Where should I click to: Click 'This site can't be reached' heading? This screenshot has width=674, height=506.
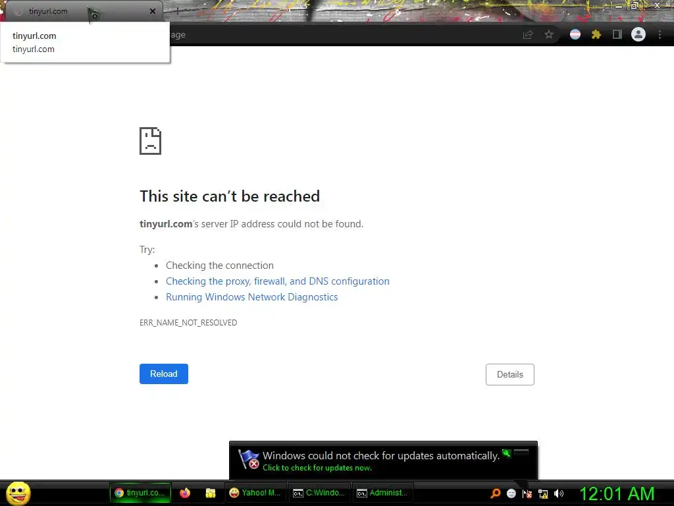230,196
